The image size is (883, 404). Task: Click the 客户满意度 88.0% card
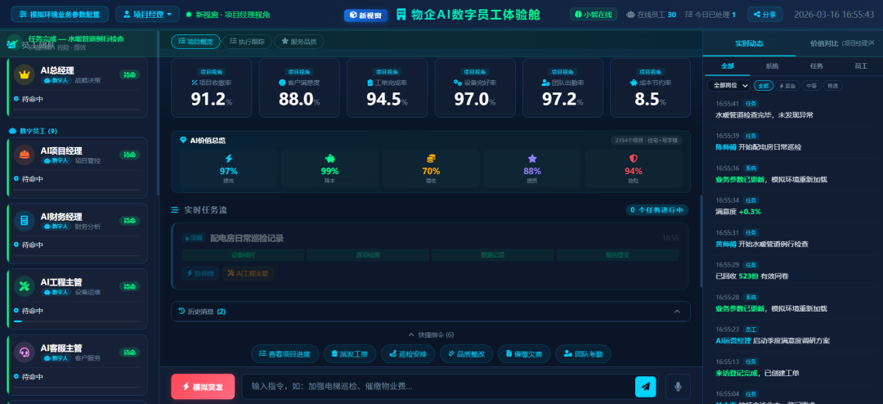(x=299, y=88)
